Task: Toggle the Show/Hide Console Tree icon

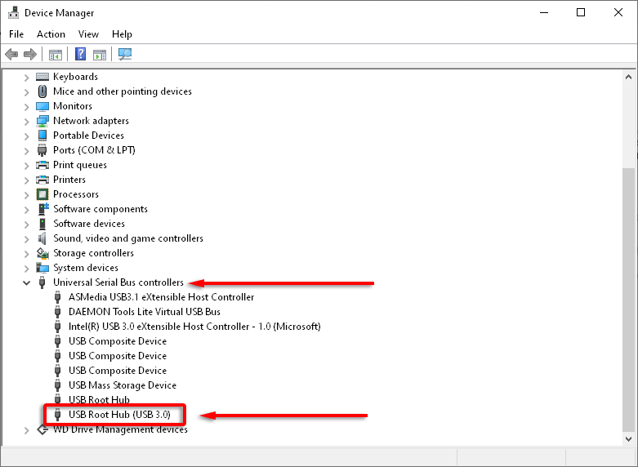Action: point(56,55)
